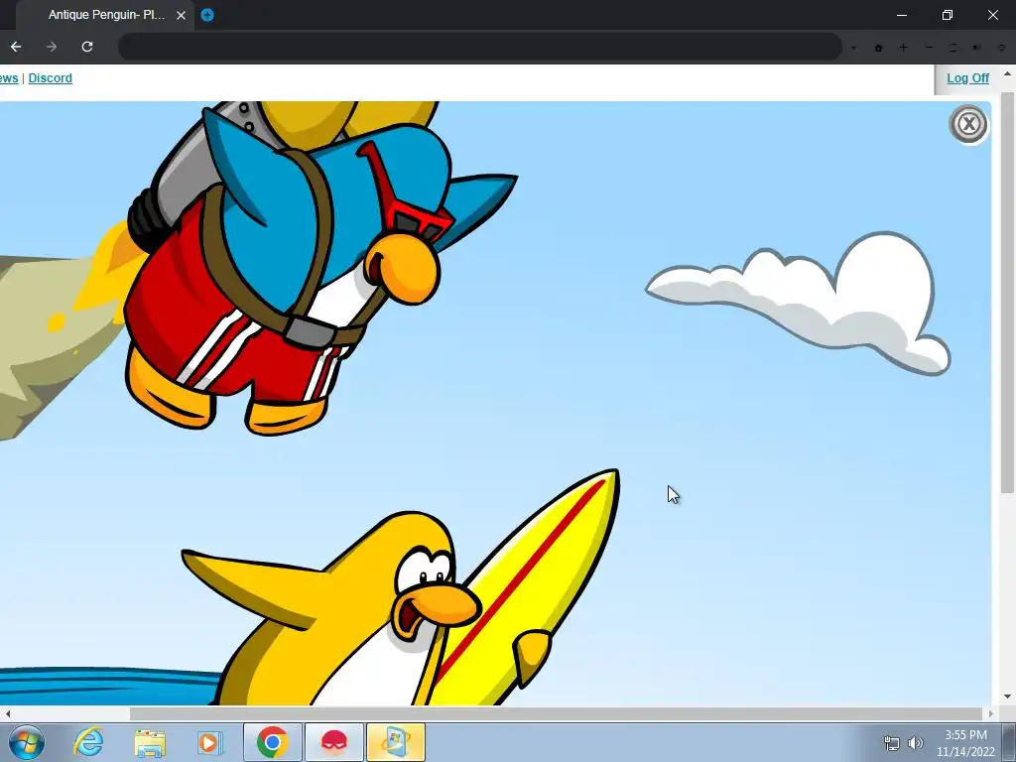Click the minus zoom-out toolbar icon
The height and width of the screenshot is (762, 1016).
tap(929, 48)
